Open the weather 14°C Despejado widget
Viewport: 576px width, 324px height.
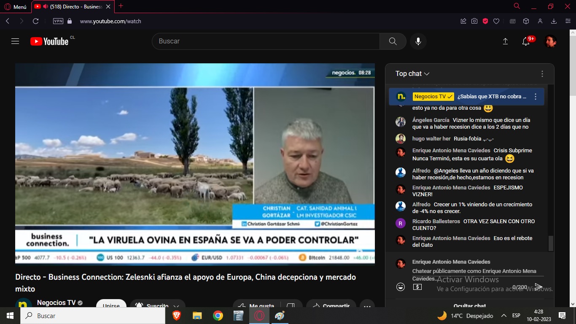click(465, 316)
